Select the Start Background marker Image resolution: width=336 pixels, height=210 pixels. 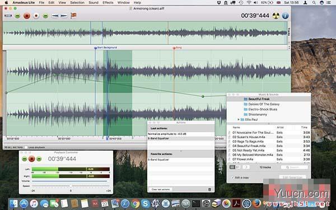pyautogui.click(x=106, y=48)
